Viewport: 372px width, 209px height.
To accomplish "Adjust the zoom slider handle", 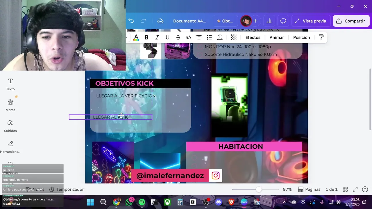I will pyautogui.click(x=259, y=189).
